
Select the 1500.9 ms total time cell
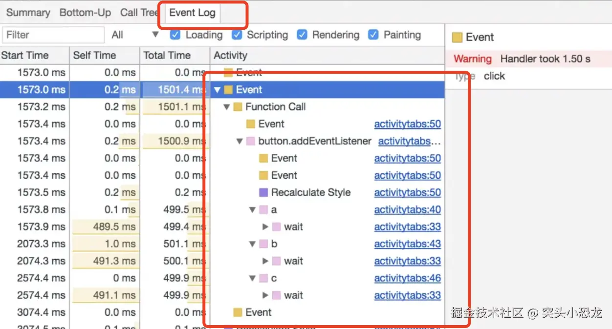tap(175, 141)
